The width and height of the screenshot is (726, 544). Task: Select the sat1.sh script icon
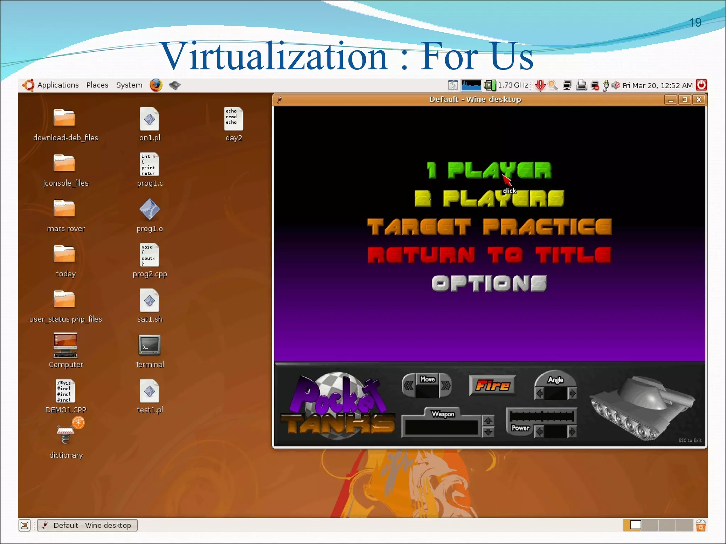pyautogui.click(x=149, y=301)
